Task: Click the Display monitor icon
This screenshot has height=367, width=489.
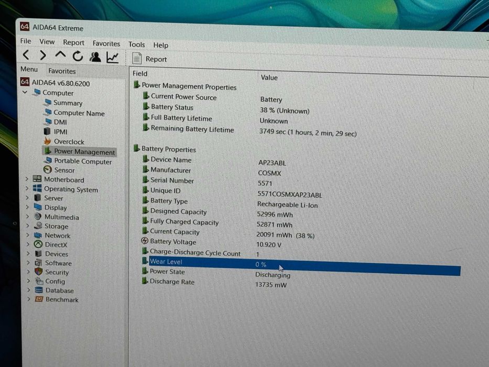Action: tap(38, 207)
